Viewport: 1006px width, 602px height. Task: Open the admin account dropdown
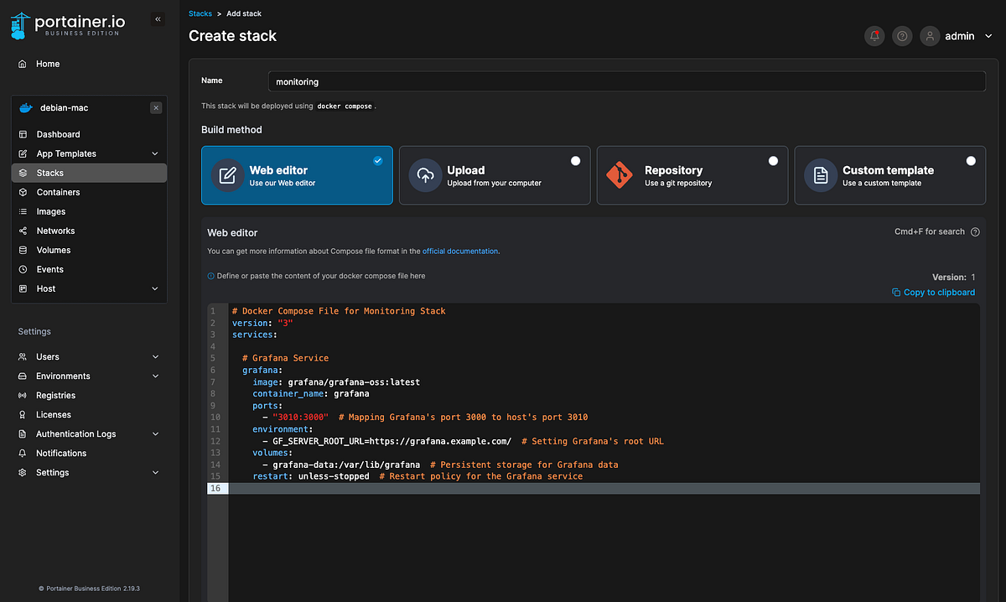[958, 36]
